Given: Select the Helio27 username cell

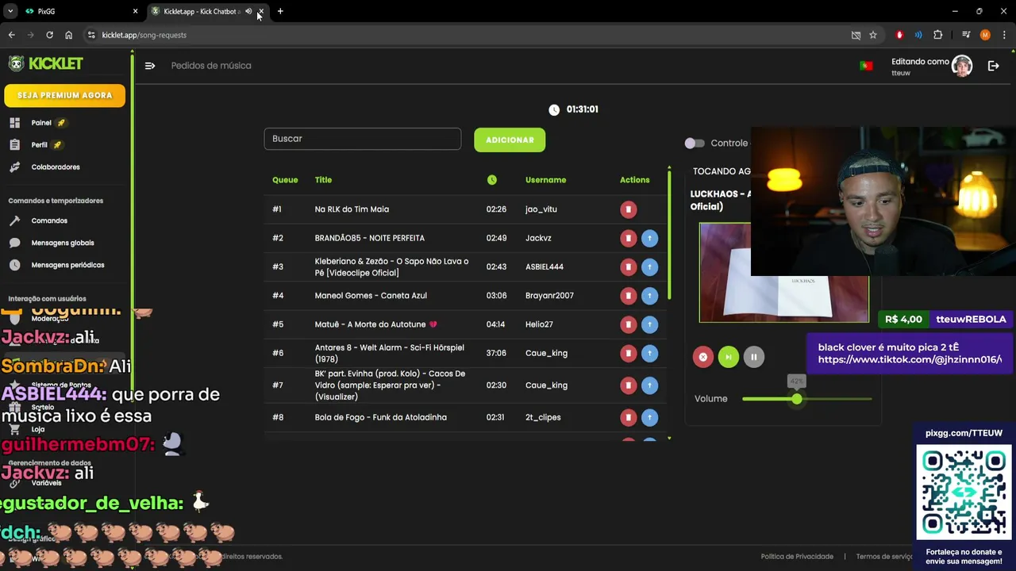Looking at the screenshot, I should pyautogui.click(x=539, y=324).
